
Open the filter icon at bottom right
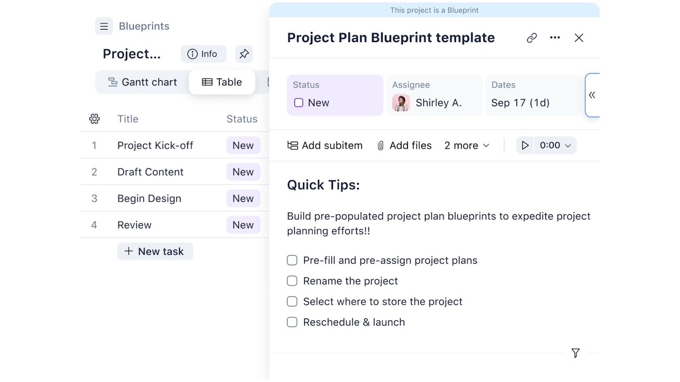coord(575,353)
